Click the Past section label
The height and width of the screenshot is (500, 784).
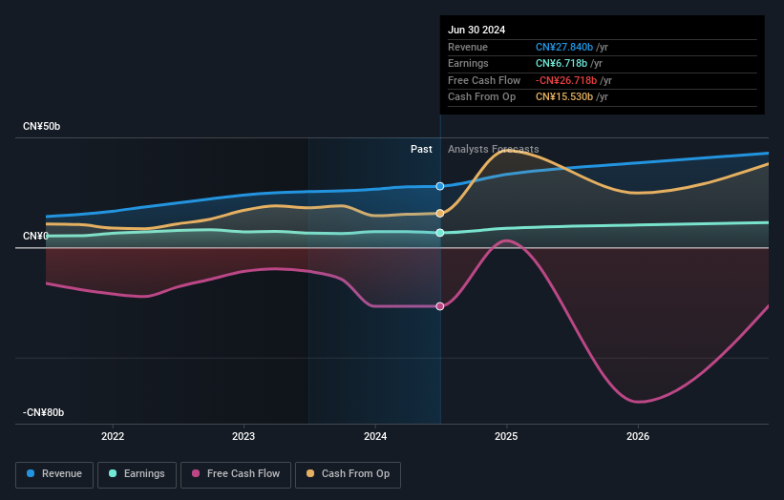421,149
